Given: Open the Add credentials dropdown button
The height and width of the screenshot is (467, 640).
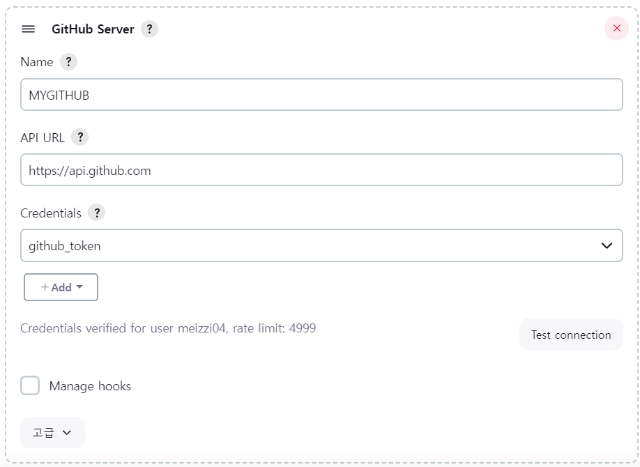Looking at the screenshot, I should (x=61, y=287).
